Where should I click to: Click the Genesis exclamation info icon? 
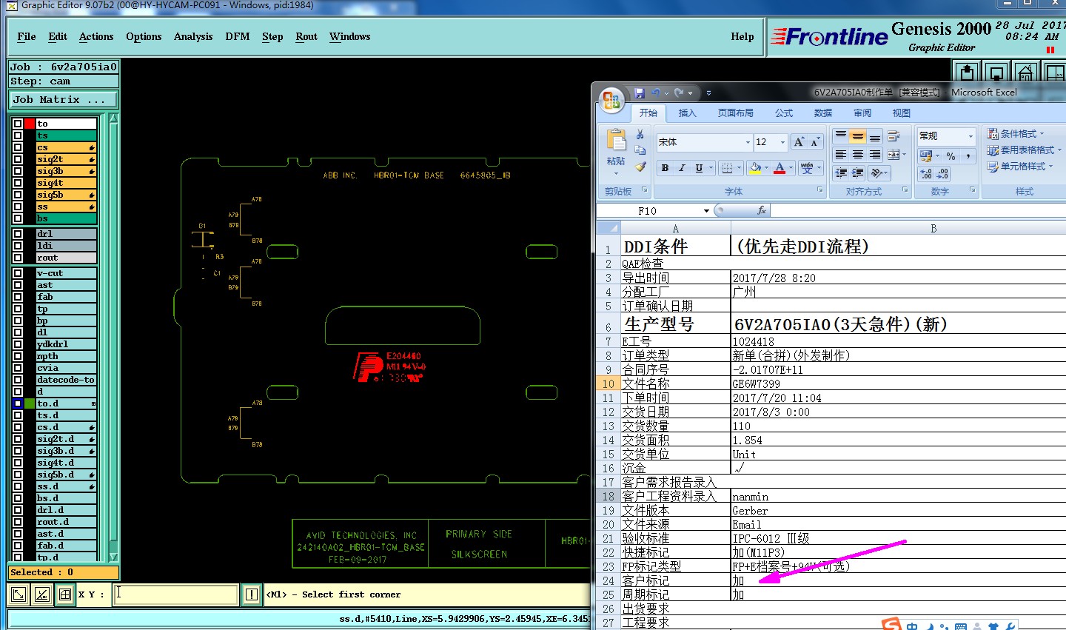click(252, 594)
